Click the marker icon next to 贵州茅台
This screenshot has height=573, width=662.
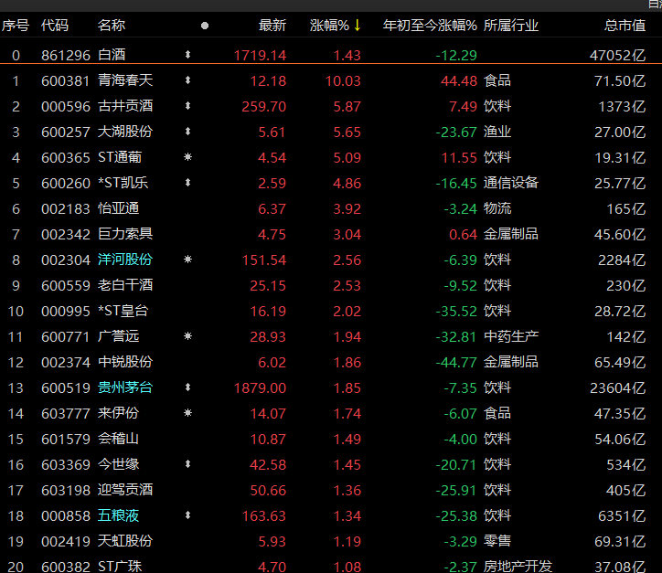(188, 387)
